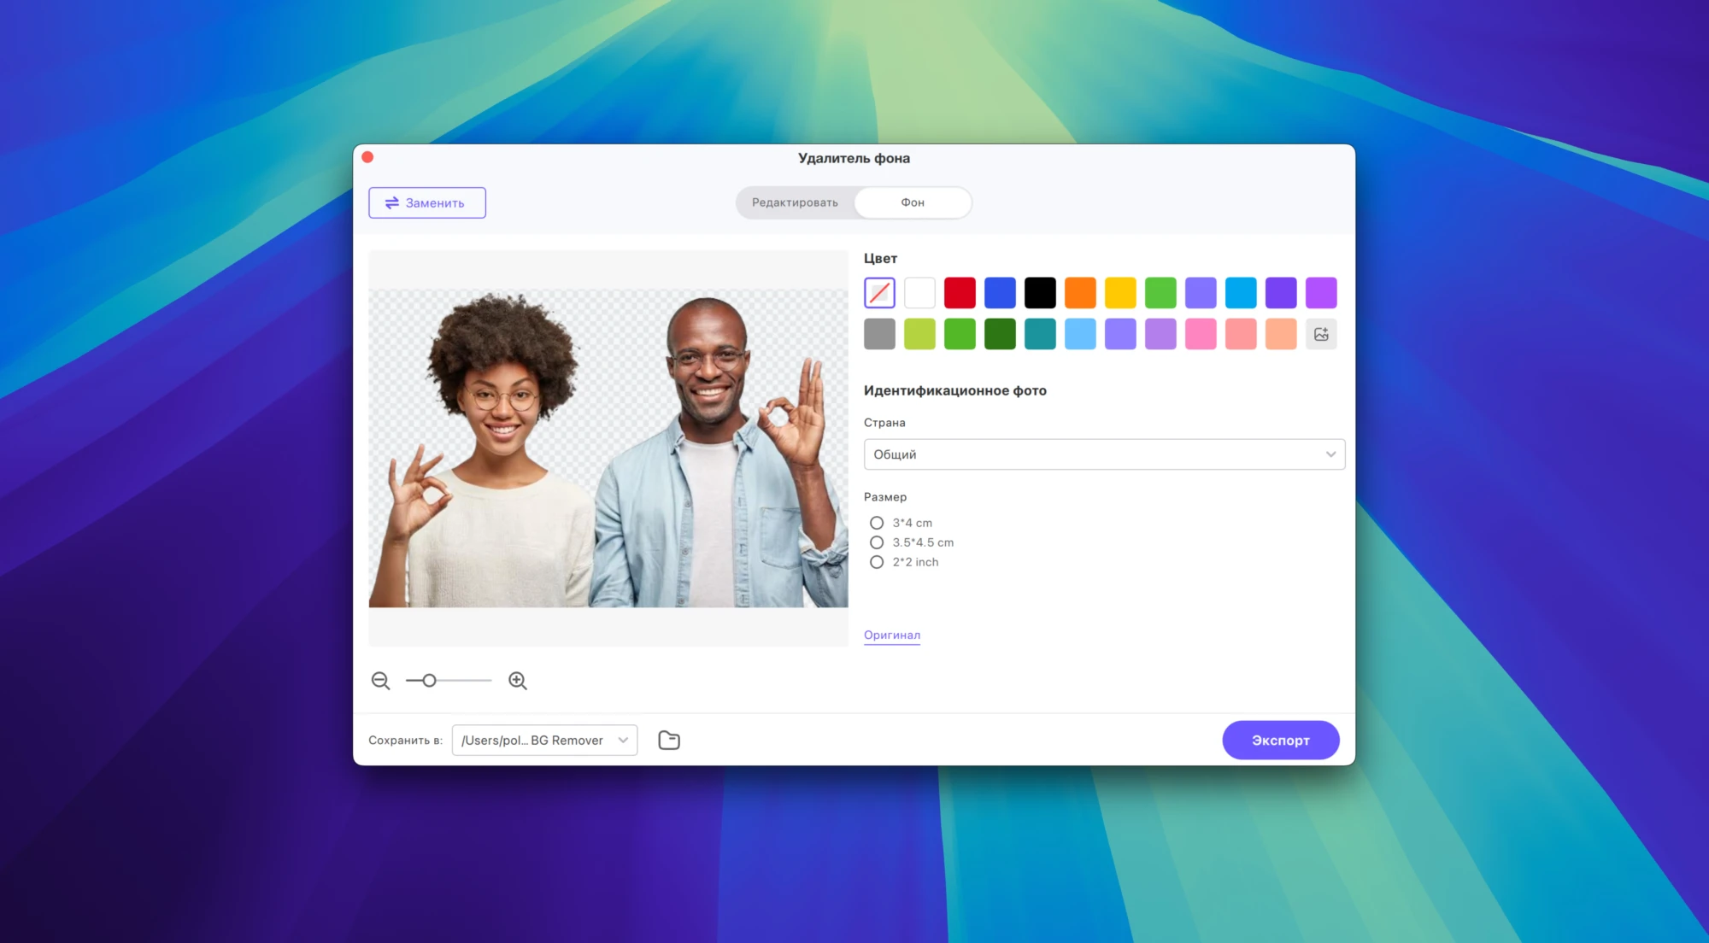Image resolution: width=1709 pixels, height=943 pixels.
Task: Click the preview image of two people
Action: pos(608,448)
